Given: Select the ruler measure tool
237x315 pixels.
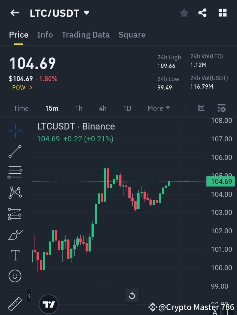Looking at the screenshot, I should click(x=15, y=303).
